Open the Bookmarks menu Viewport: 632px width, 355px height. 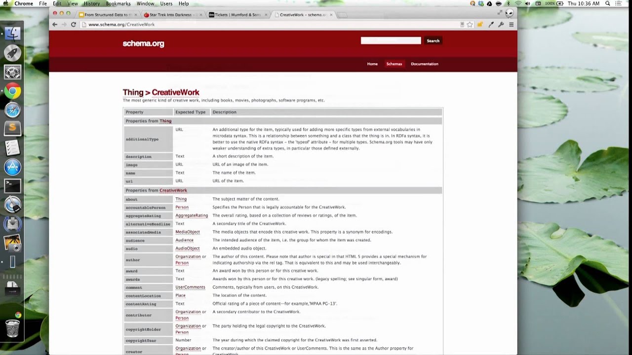click(x=118, y=3)
